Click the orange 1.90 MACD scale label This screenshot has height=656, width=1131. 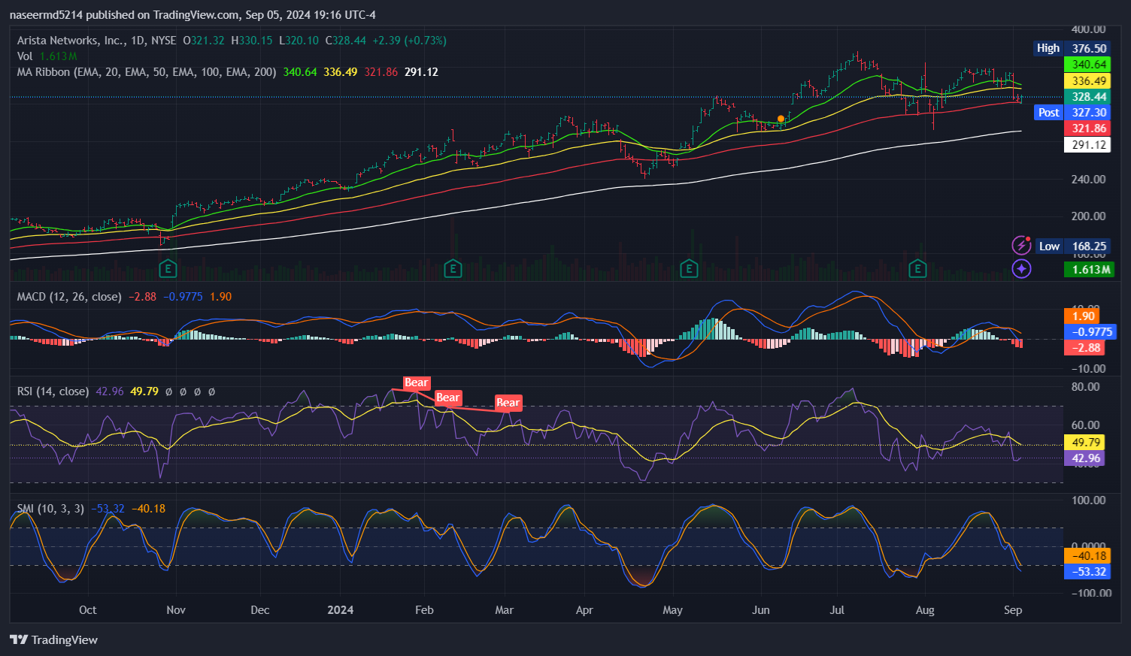(1083, 316)
